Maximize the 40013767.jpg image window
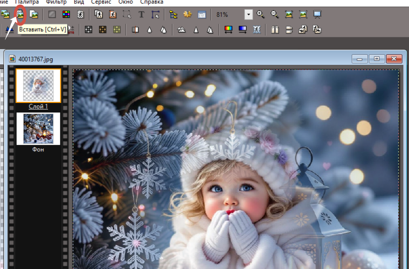Screen dimensions: 409x269 point(376,59)
